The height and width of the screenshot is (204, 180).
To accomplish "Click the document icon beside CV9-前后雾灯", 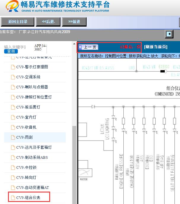I will pyautogui.click(x=13, y=107).
